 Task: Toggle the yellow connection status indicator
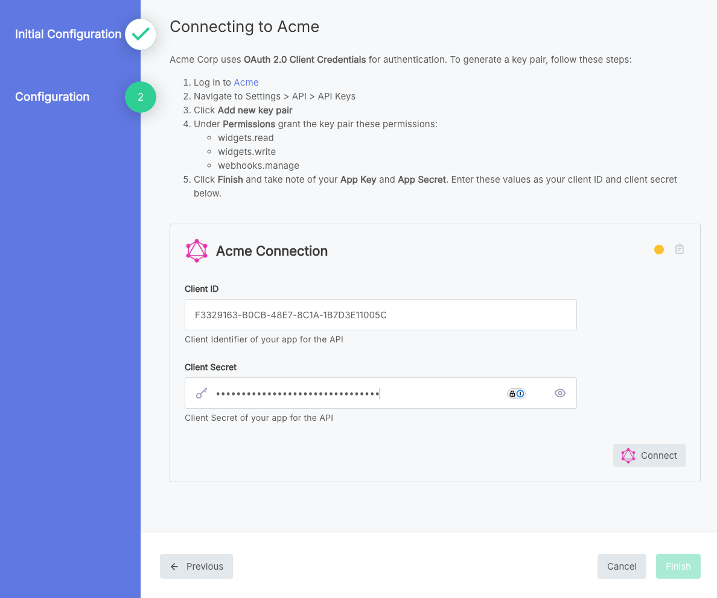click(658, 249)
